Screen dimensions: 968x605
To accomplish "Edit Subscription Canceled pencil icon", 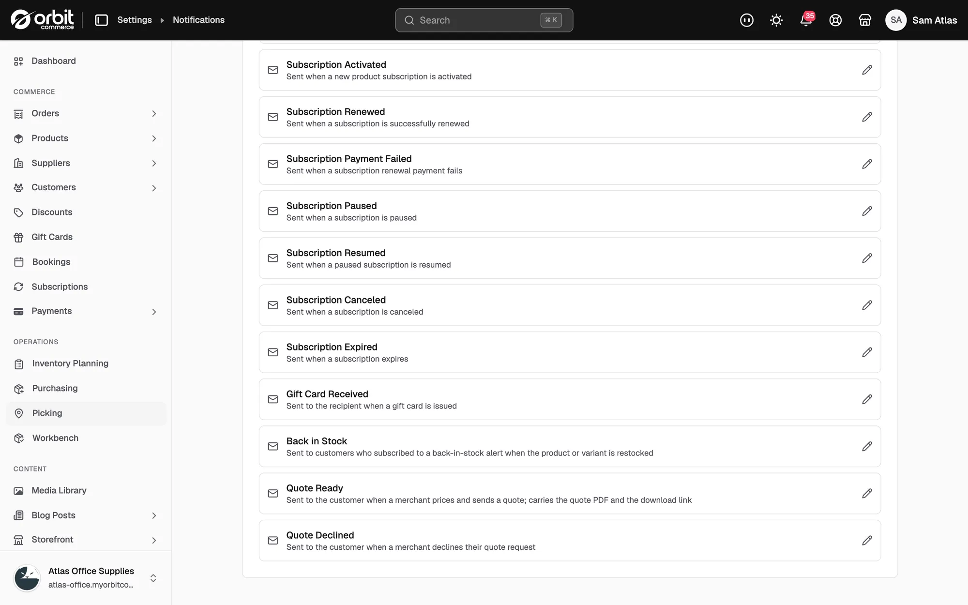I will (867, 305).
